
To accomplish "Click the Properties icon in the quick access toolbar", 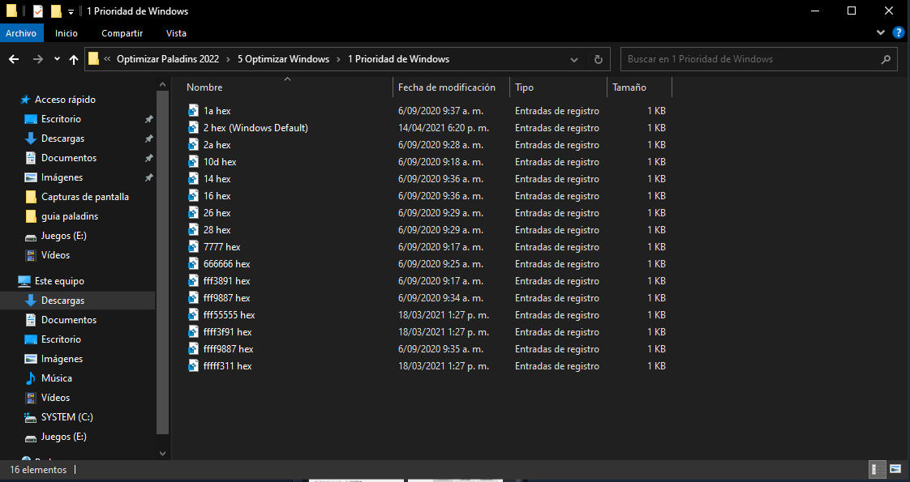I will pos(38,11).
